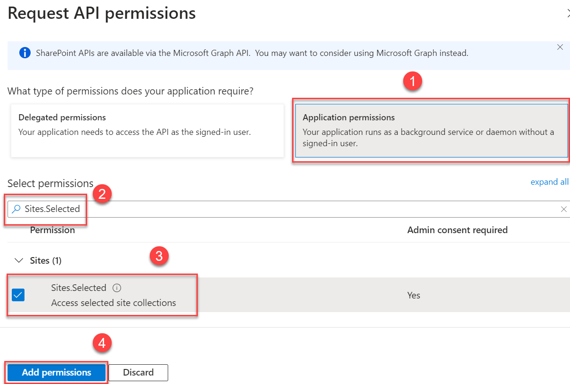
Task: Dismiss the SharePoint APIs notification banner
Action: point(560,47)
